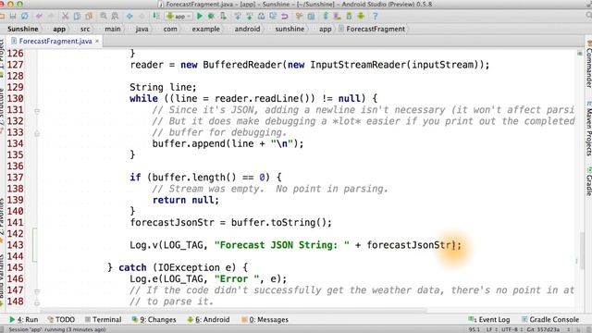Start debugging with the bug icon
The image size is (592, 333).
point(212,17)
